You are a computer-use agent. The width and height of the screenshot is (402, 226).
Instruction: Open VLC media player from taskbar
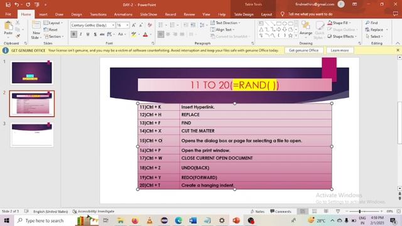(x=149, y=220)
